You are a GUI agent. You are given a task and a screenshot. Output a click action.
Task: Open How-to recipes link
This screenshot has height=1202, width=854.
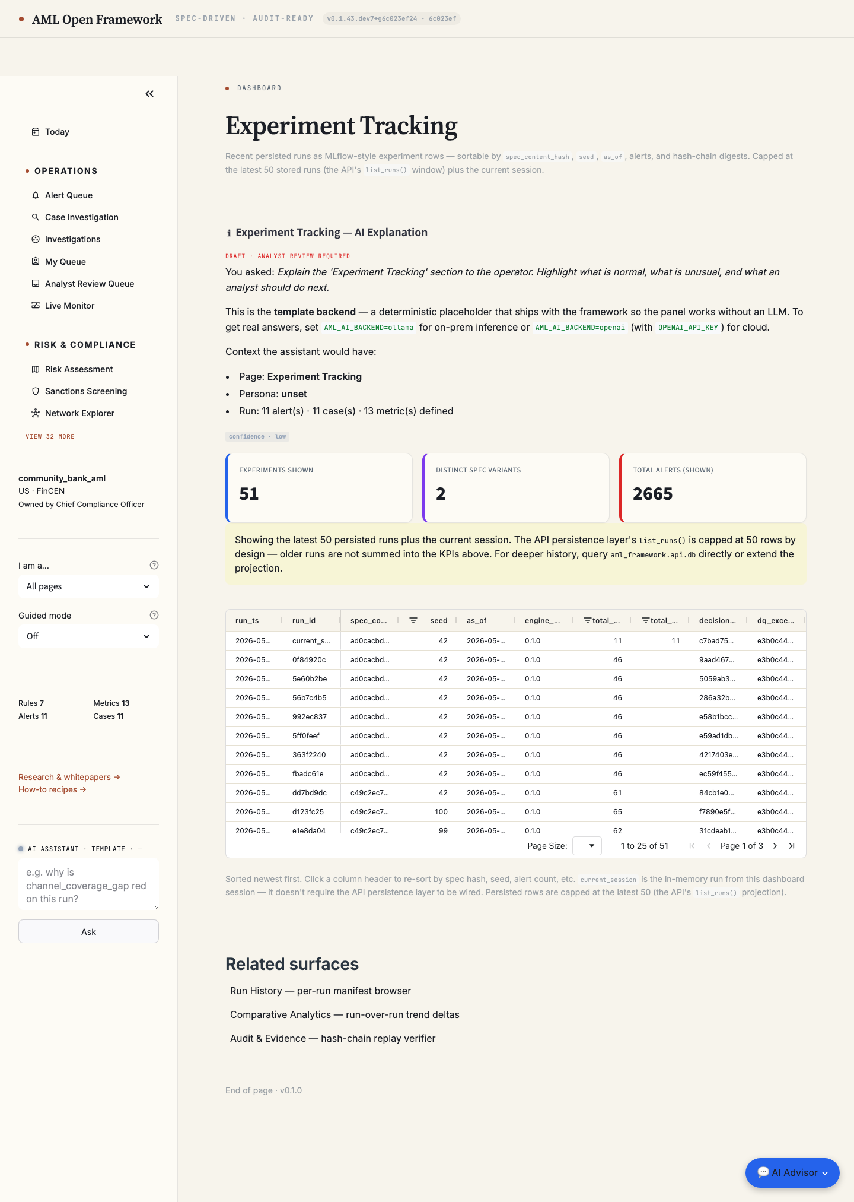point(52,789)
